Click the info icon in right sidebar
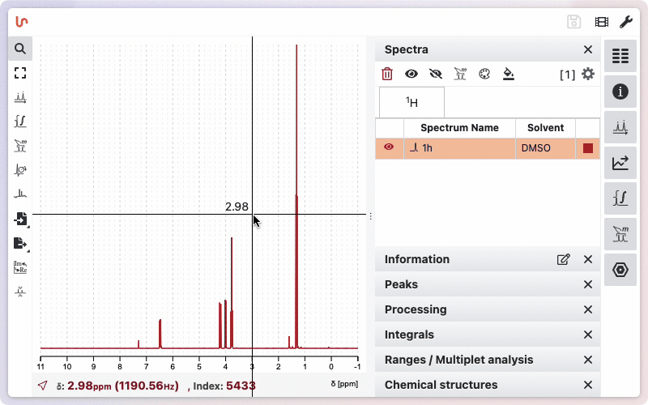Image resolution: width=648 pixels, height=405 pixels. tap(620, 92)
